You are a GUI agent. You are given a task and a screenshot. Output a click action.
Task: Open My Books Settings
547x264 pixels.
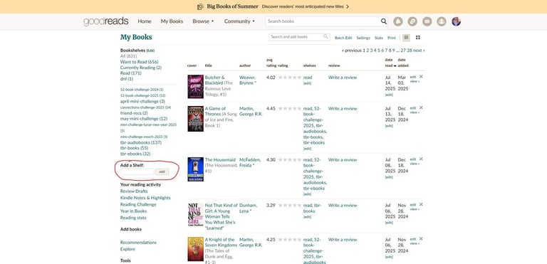click(x=363, y=38)
